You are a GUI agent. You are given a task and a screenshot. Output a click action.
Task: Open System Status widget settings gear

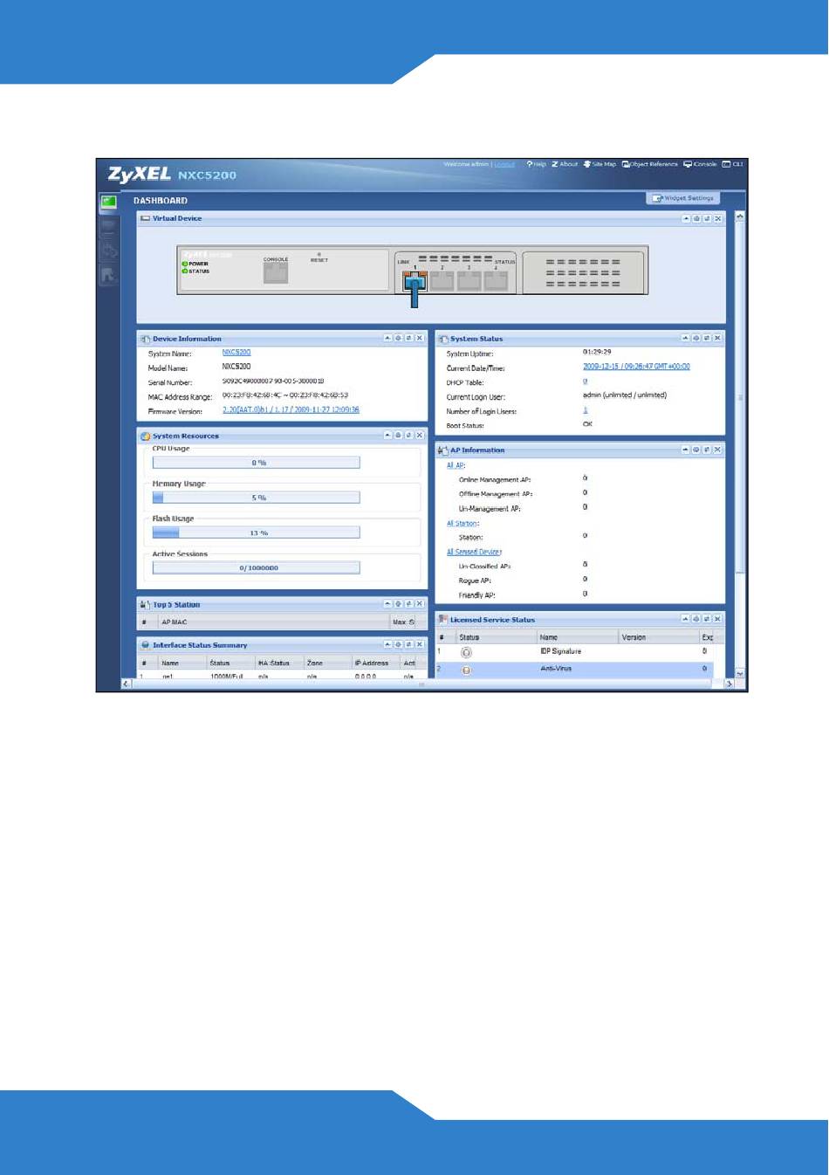point(696,339)
